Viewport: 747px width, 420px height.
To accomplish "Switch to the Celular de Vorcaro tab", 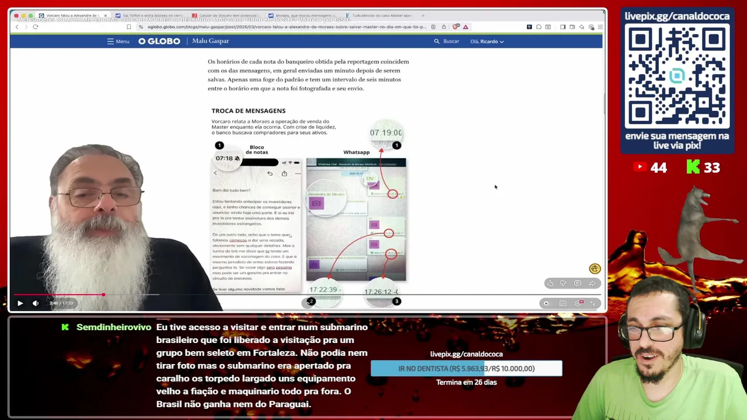I will (226, 16).
